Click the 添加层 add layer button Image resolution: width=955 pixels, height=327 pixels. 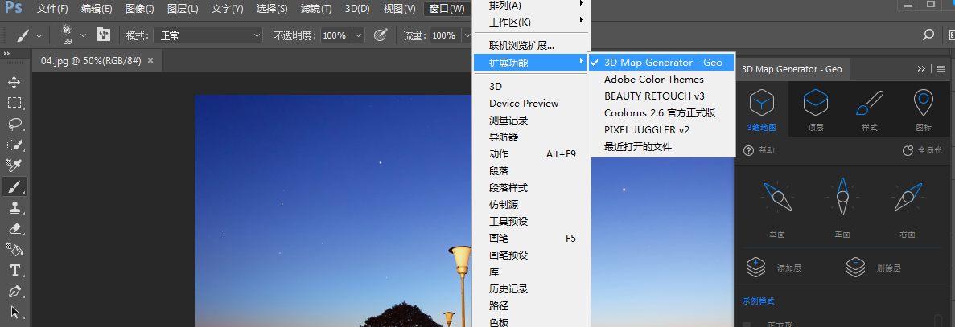(x=773, y=268)
